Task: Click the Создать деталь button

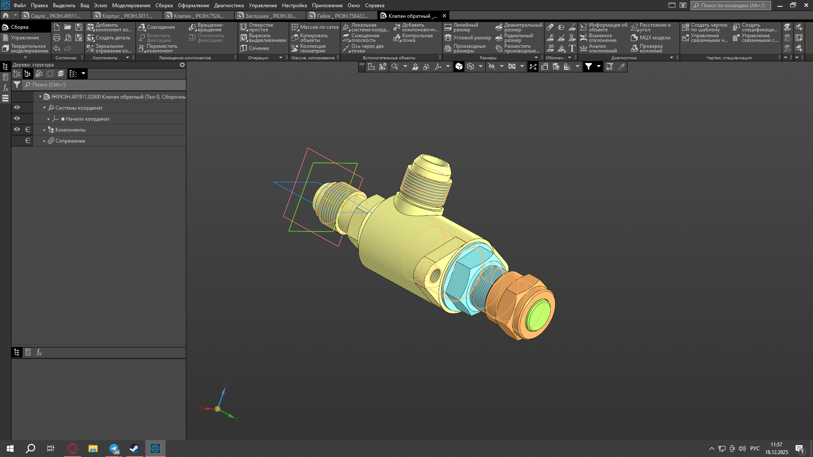Action: click(109, 38)
